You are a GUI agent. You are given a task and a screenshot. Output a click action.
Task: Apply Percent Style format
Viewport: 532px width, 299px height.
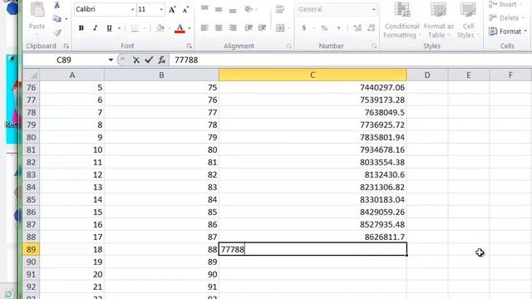[324, 28]
